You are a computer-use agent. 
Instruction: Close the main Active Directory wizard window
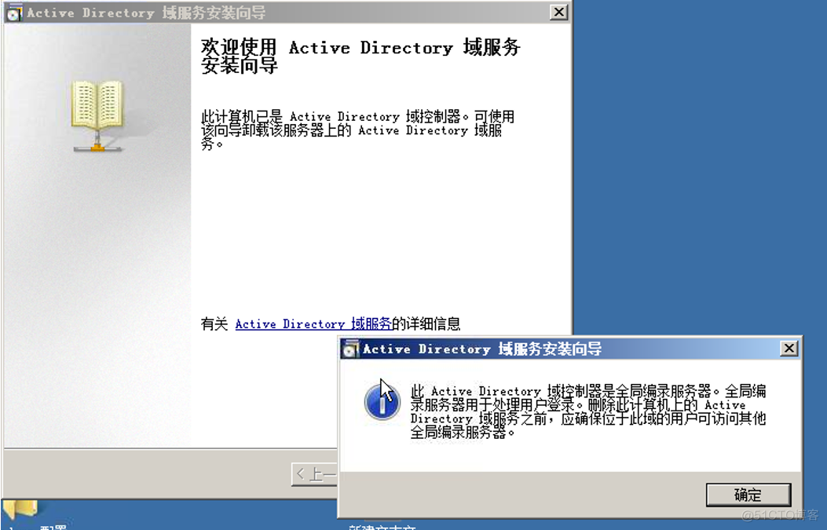(558, 12)
